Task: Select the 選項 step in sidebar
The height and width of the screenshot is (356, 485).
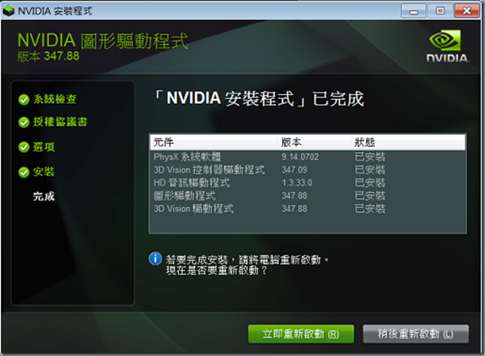Action: [x=44, y=147]
